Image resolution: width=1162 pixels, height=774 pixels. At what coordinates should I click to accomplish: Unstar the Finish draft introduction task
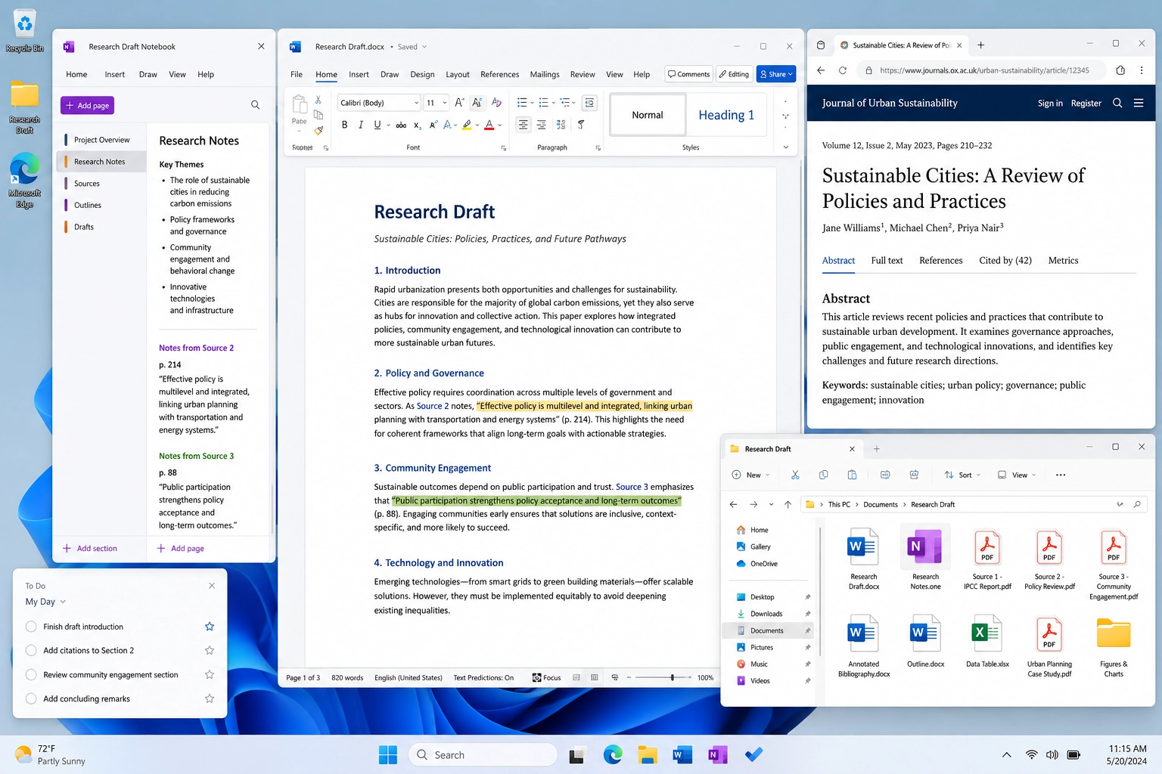pos(210,627)
